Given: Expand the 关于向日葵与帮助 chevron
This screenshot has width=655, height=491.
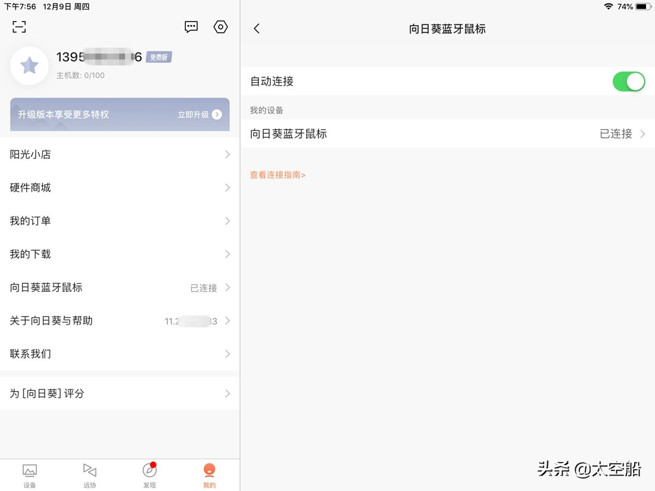Looking at the screenshot, I should coord(227,321).
